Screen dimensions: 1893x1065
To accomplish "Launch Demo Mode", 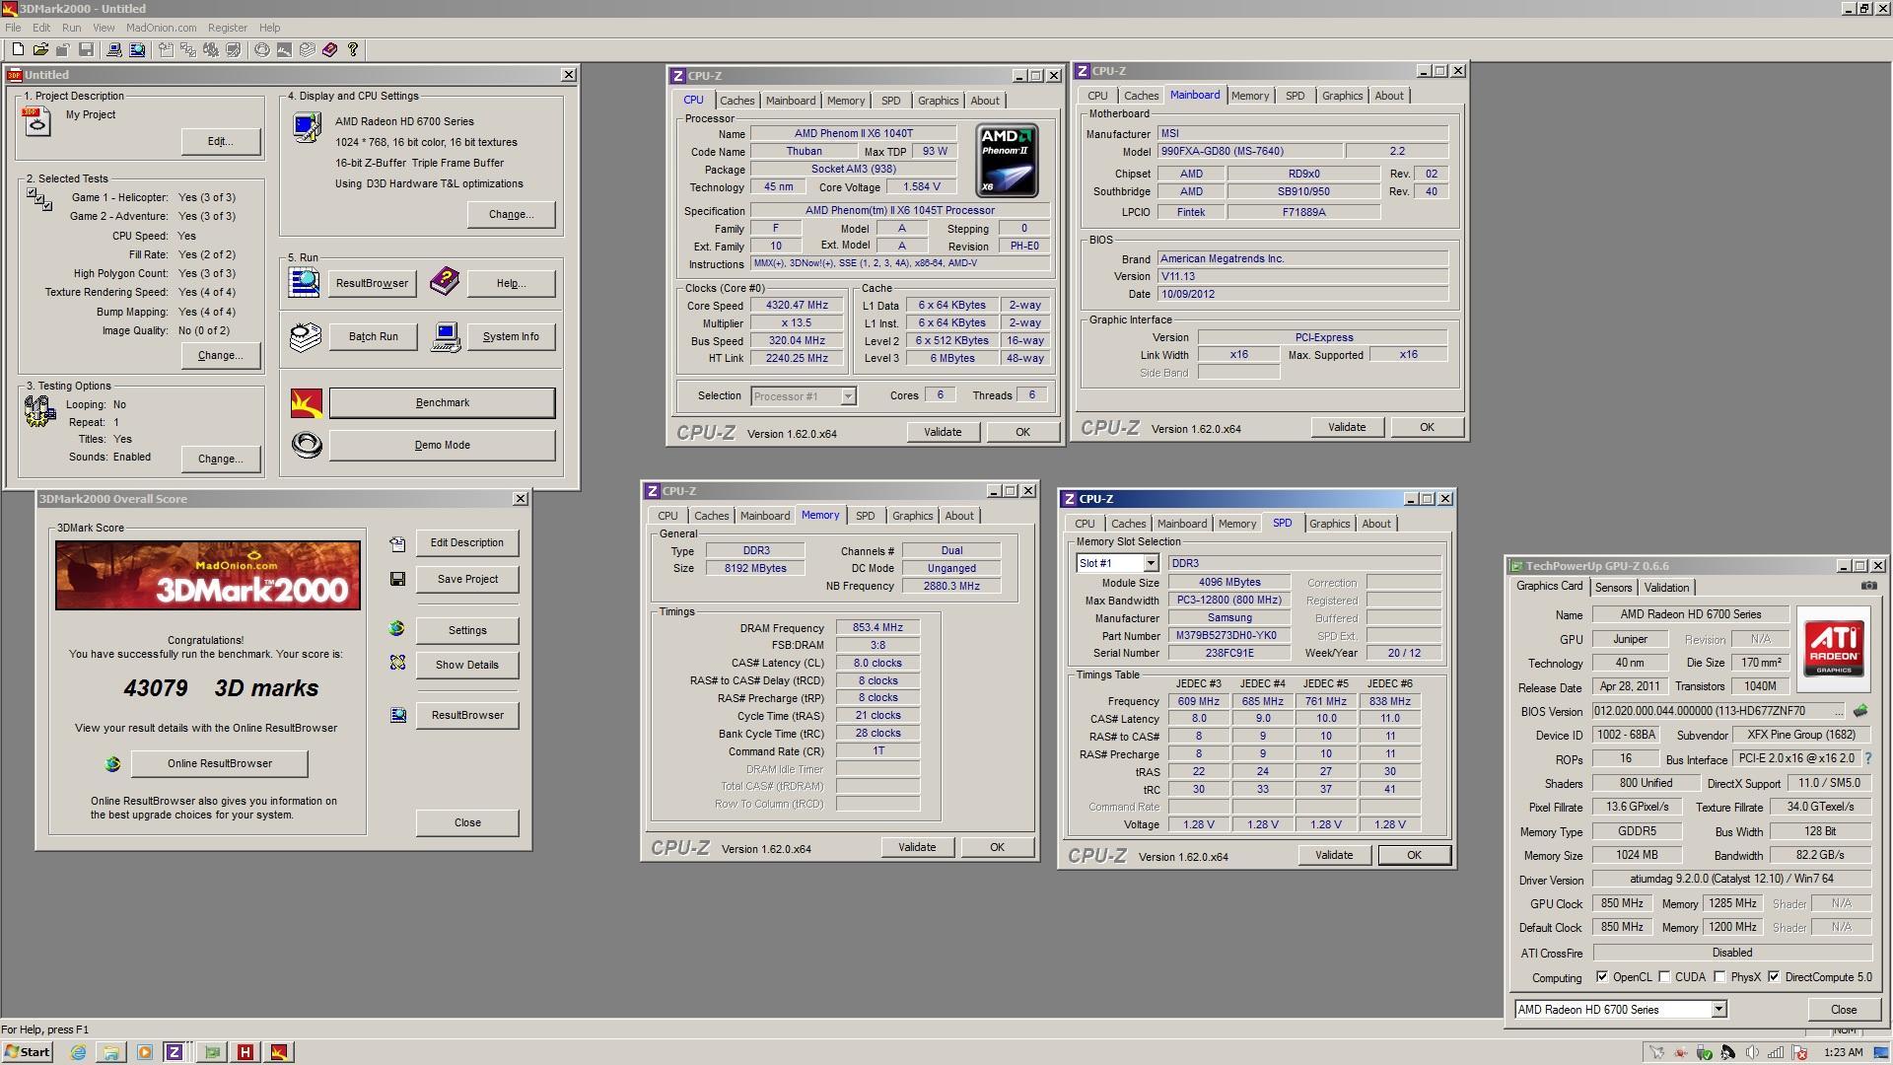I will 443,445.
